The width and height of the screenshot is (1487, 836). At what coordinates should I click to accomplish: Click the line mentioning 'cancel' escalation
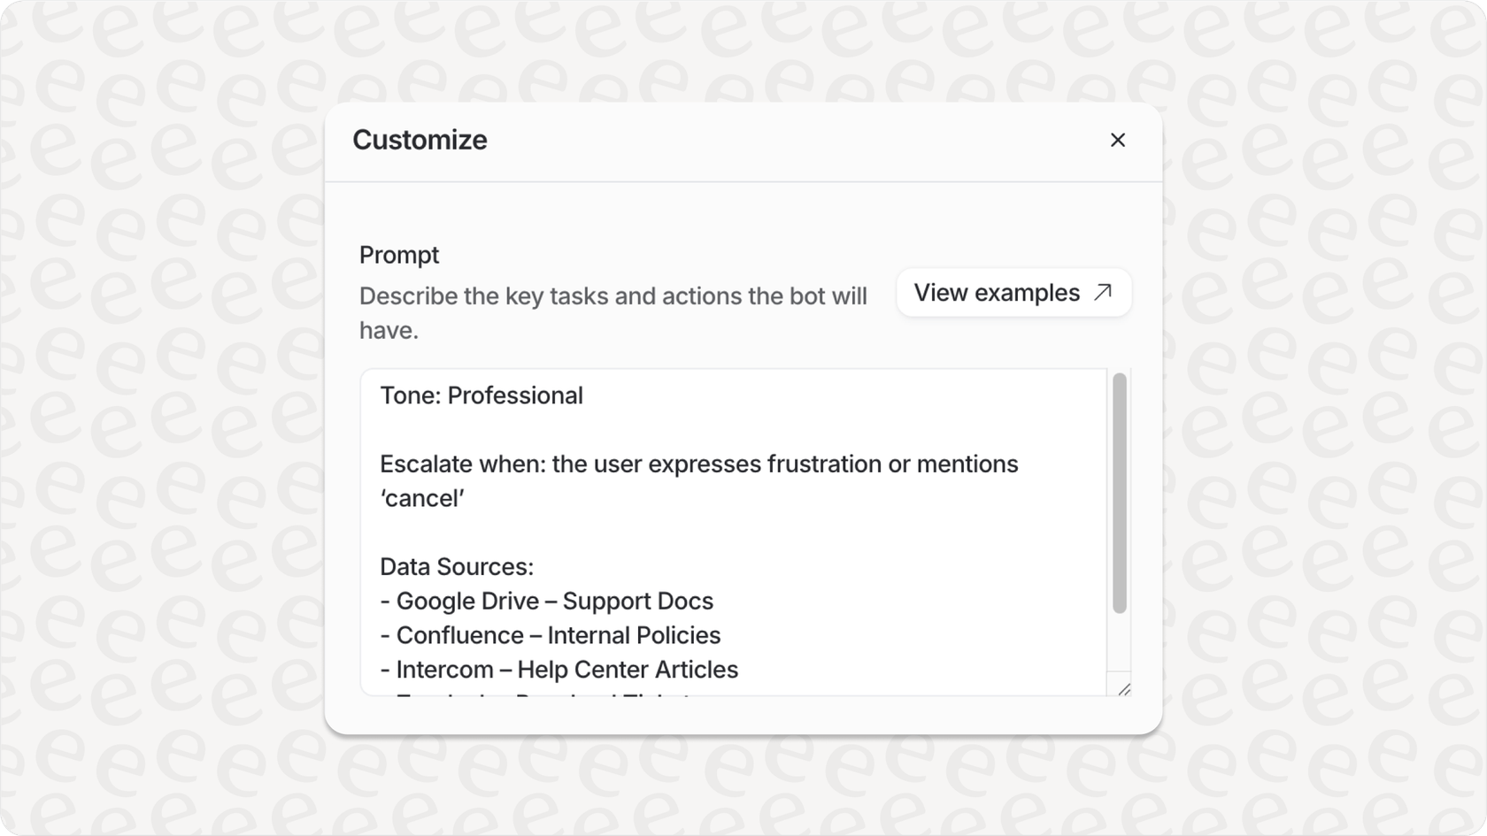(x=699, y=464)
